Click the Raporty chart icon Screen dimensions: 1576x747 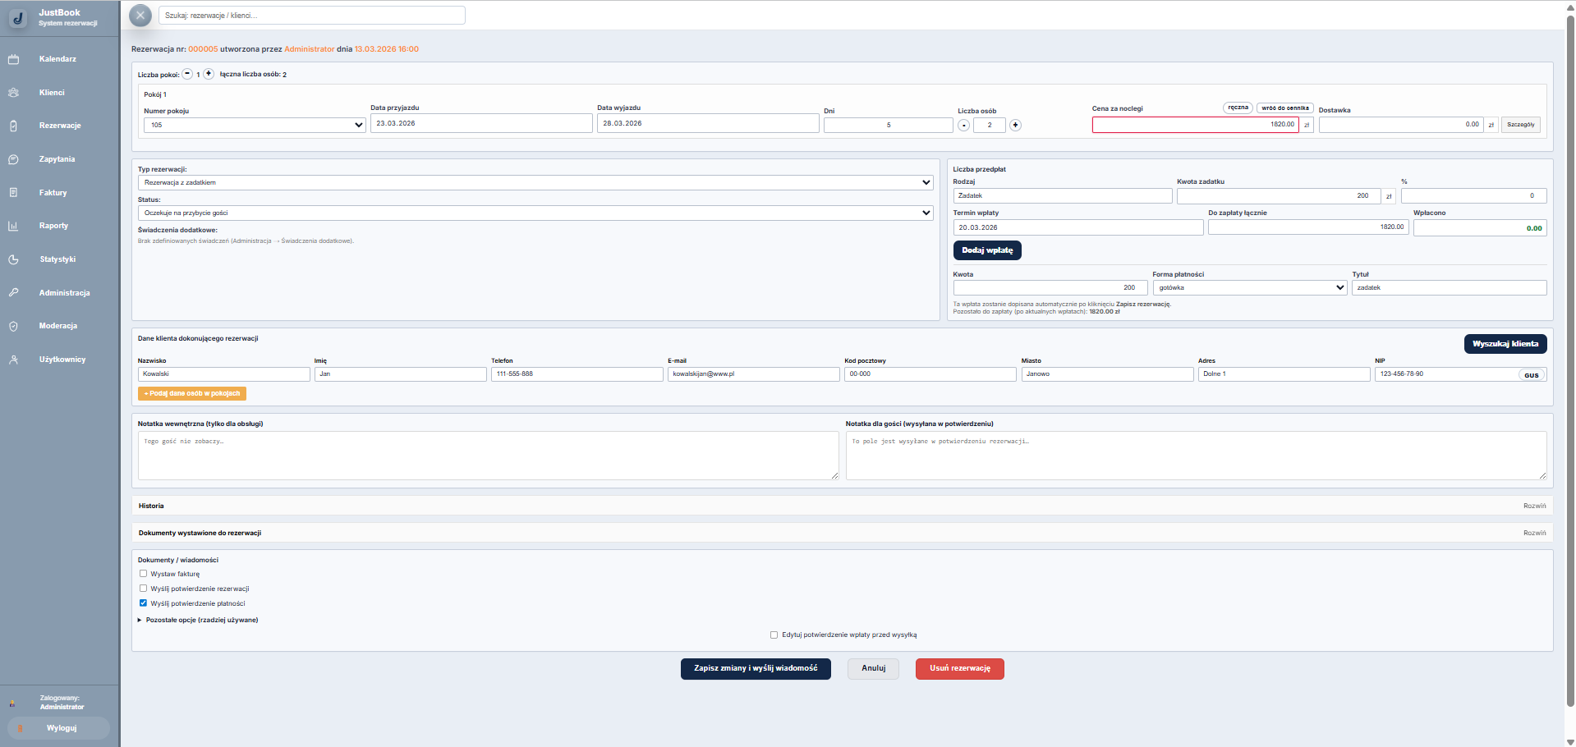(x=13, y=226)
